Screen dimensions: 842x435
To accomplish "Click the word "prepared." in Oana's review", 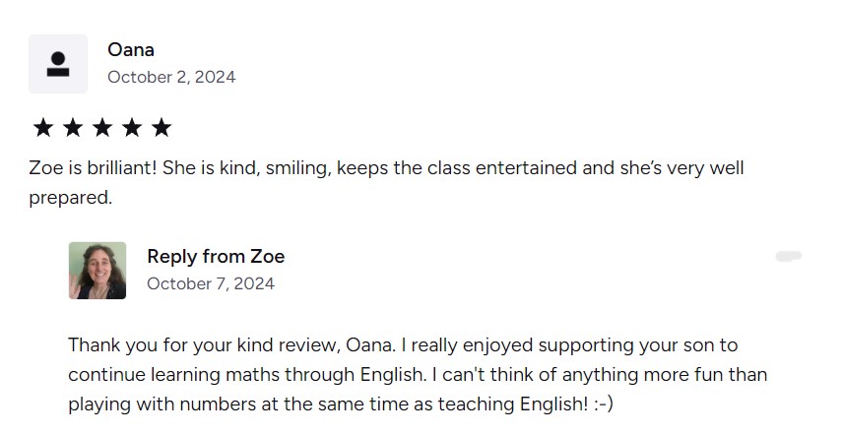I will [x=72, y=198].
